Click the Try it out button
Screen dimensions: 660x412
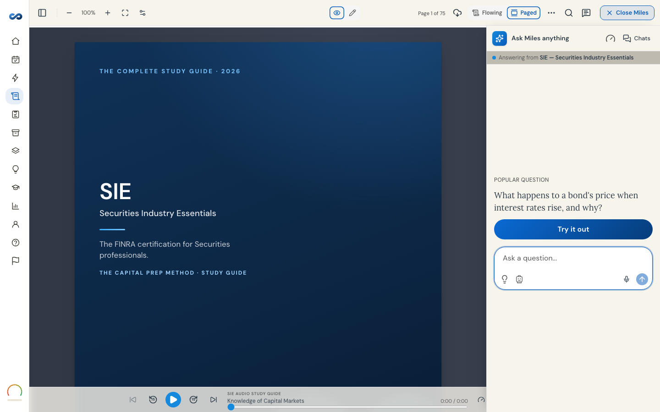(573, 229)
